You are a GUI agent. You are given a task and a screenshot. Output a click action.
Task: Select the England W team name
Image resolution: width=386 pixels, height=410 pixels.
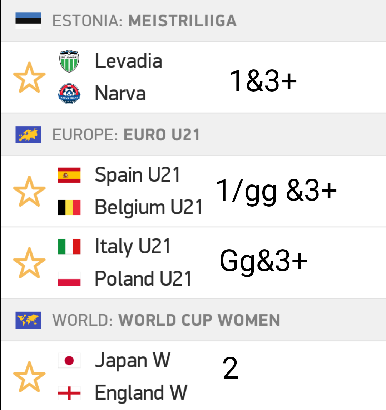point(141,393)
